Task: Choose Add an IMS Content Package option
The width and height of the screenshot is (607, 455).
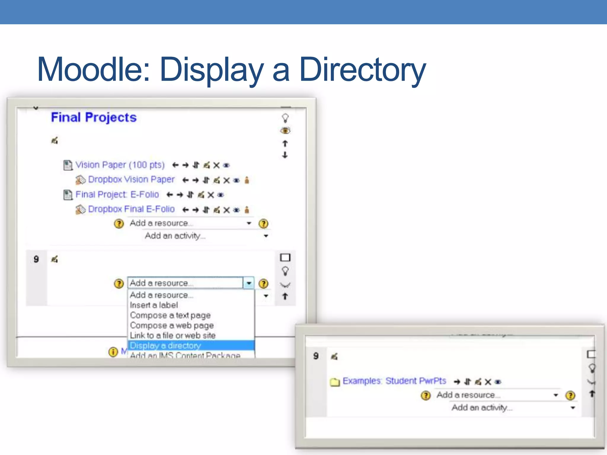Action: 191,355
